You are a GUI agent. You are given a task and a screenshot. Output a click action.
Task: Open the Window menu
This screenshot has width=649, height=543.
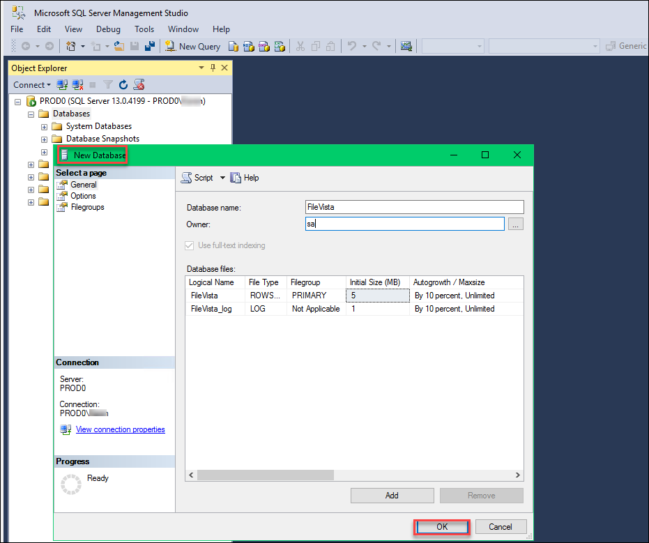(183, 29)
